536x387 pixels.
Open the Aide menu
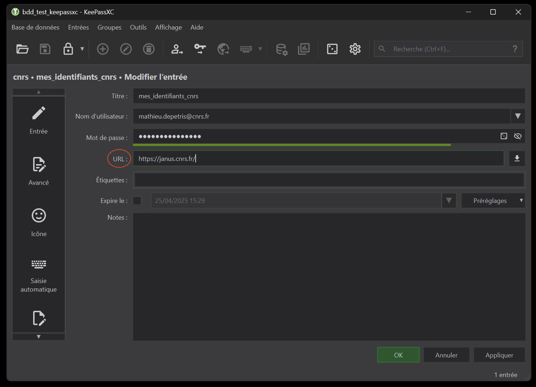point(197,27)
